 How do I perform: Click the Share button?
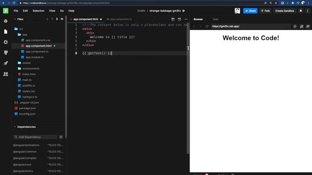[250, 11]
